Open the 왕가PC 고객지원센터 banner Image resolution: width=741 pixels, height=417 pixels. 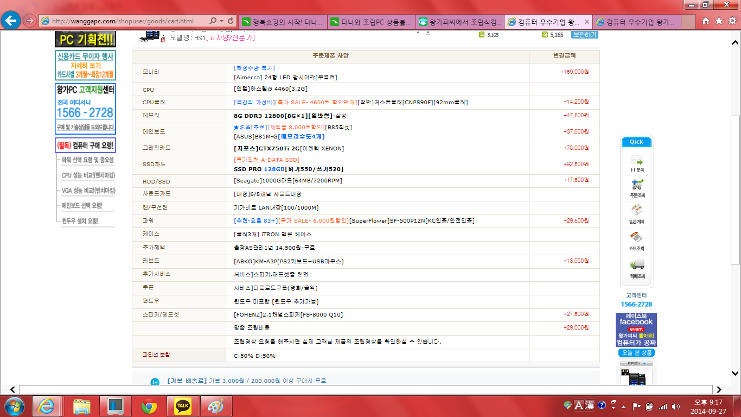(x=85, y=109)
